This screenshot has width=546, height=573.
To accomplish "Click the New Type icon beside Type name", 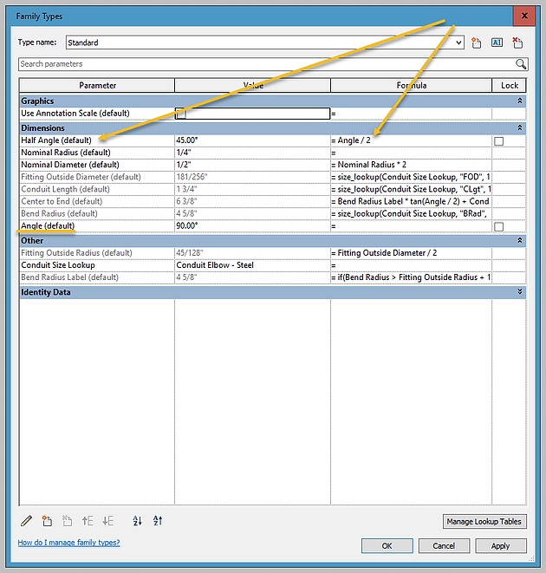I will pos(476,42).
